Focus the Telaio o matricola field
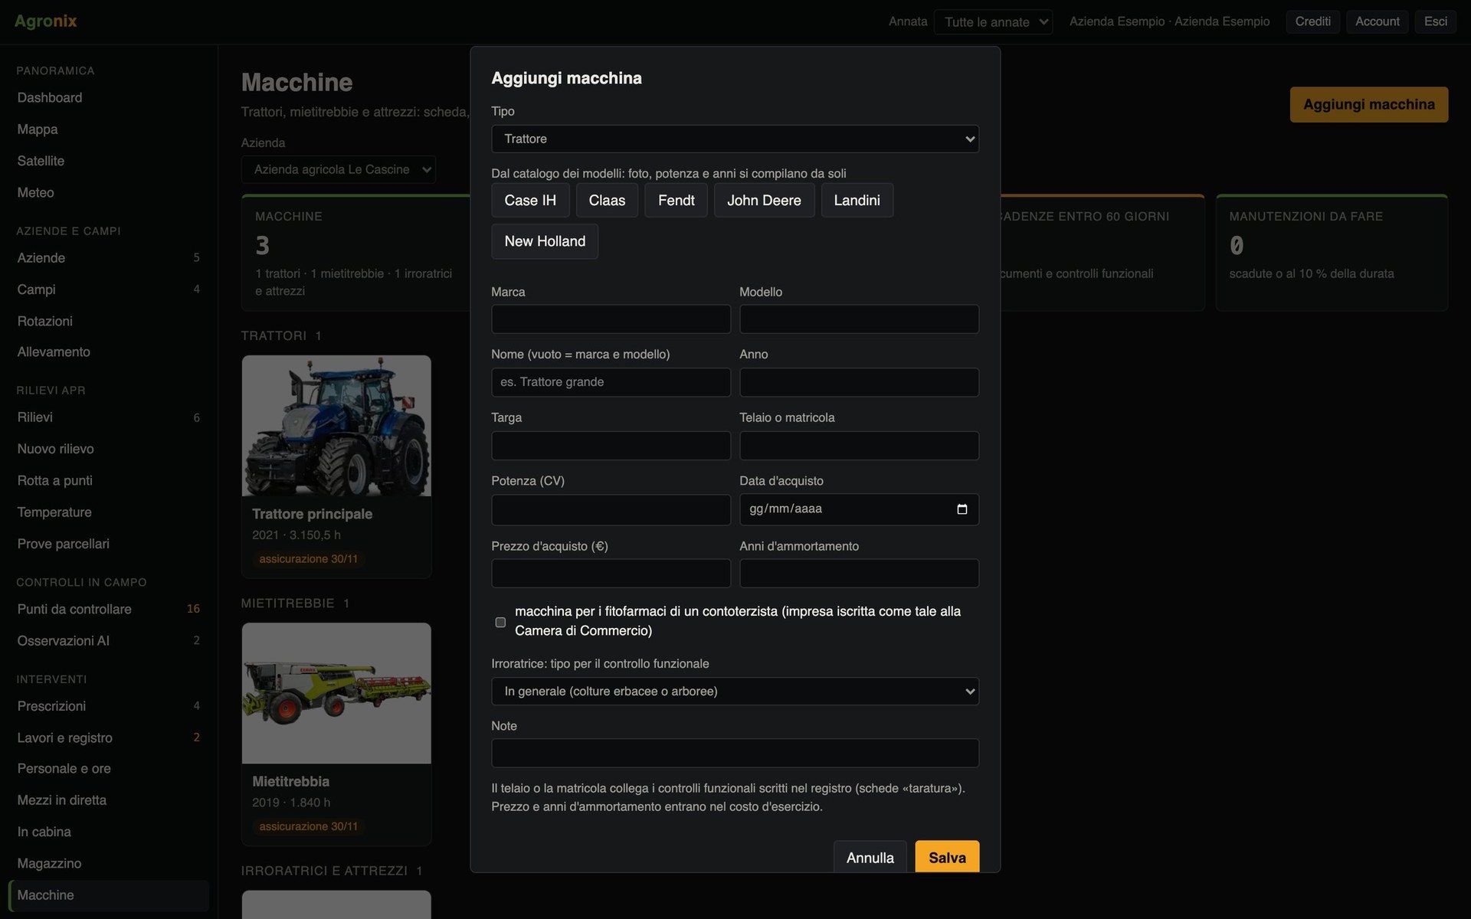Viewport: 1471px width, 919px height. coord(859,446)
